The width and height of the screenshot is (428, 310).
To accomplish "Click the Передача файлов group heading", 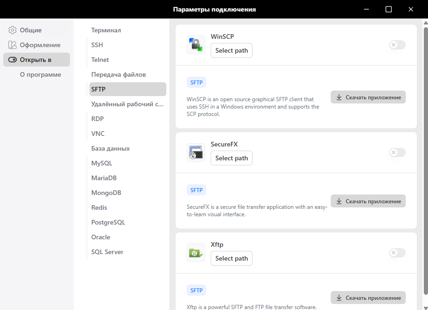I will [119, 74].
